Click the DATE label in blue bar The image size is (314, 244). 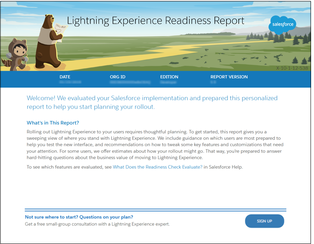65,77
